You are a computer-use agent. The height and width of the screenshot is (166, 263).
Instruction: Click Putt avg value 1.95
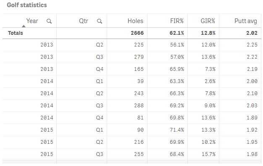(x=252, y=142)
